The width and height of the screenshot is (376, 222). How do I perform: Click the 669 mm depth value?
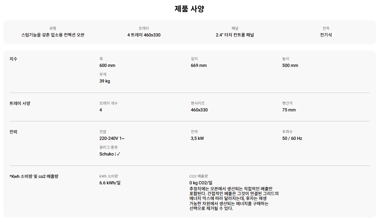click(x=199, y=65)
